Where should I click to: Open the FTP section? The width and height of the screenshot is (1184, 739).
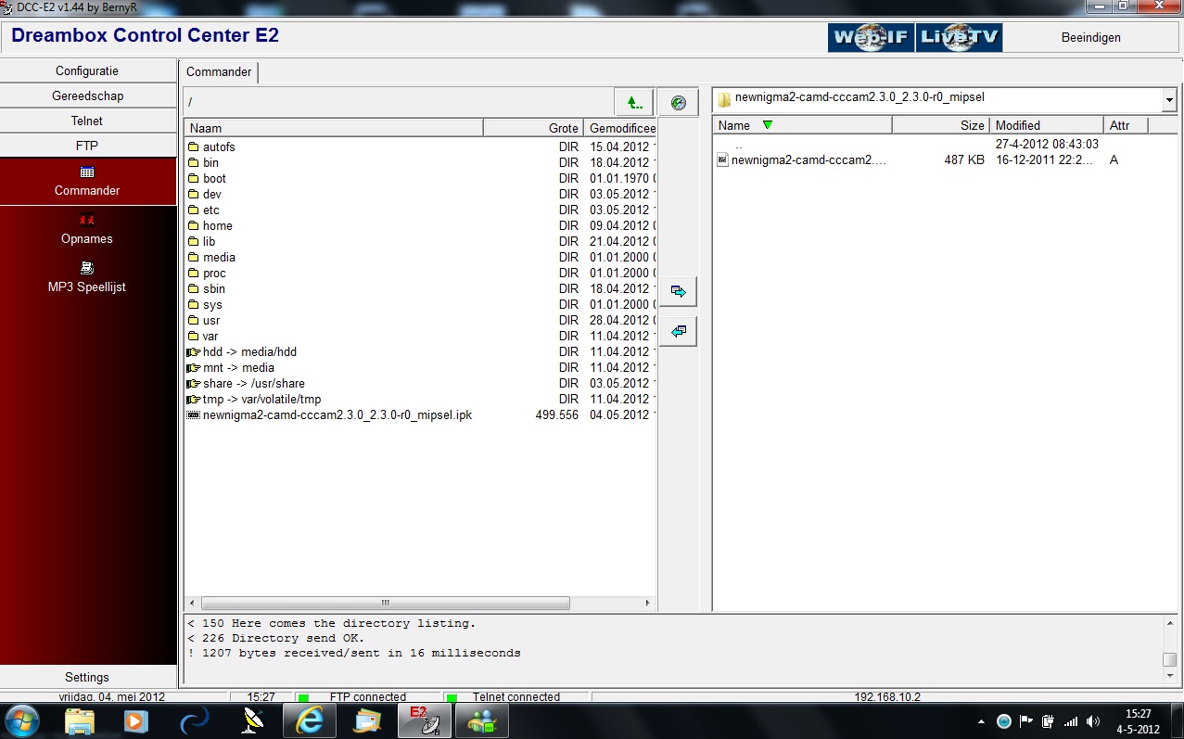(x=87, y=147)
